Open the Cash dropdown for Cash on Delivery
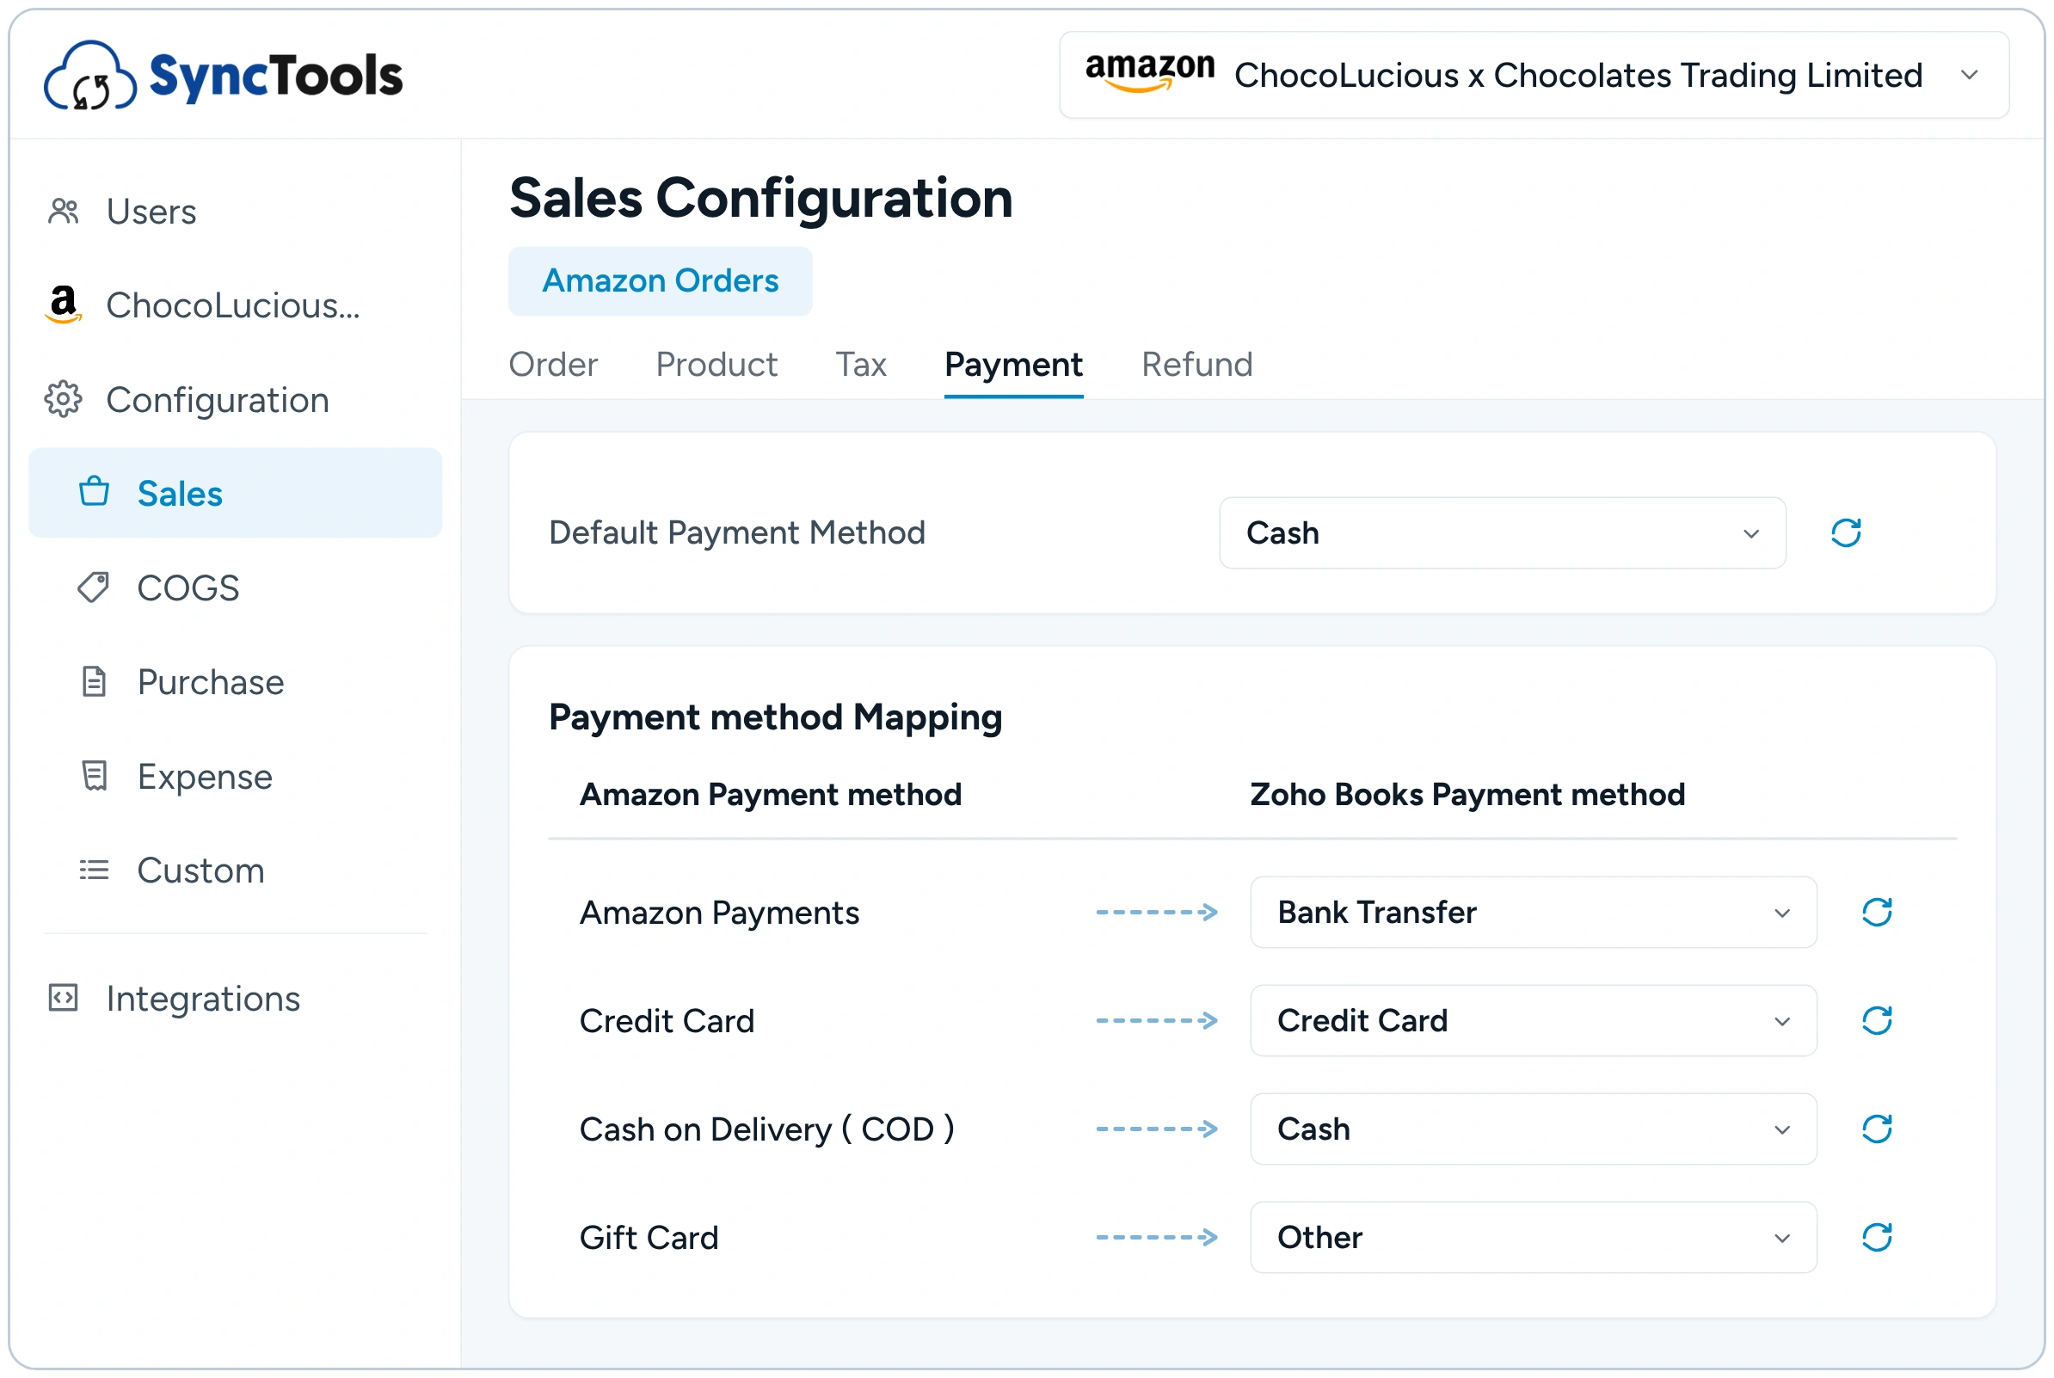 1534,1129
